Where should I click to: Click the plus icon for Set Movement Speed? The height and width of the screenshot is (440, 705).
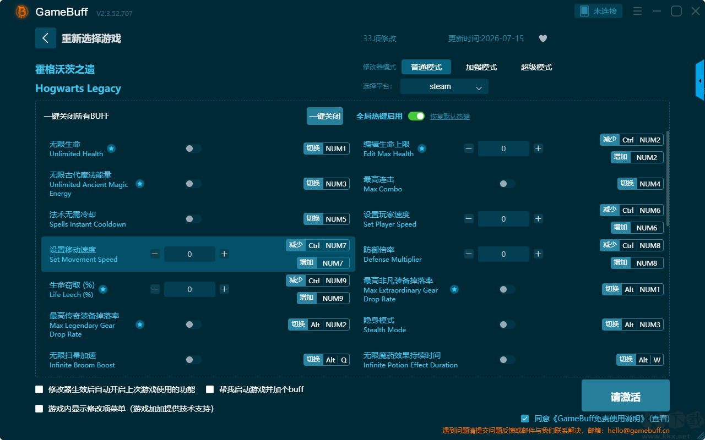(x=224, y=254)
